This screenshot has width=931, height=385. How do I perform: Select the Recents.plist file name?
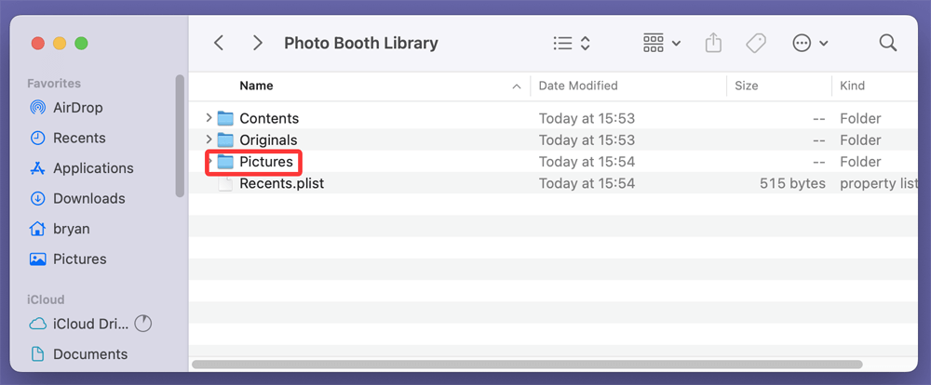(281, 183)
